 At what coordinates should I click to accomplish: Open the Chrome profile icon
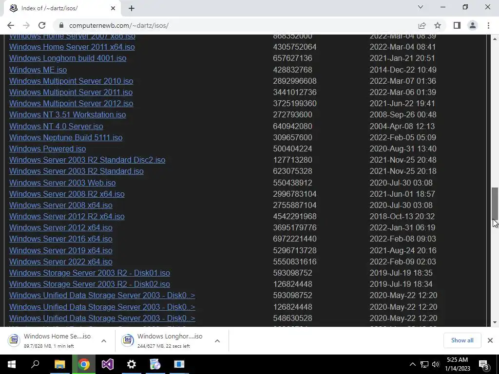coord(473,25)
